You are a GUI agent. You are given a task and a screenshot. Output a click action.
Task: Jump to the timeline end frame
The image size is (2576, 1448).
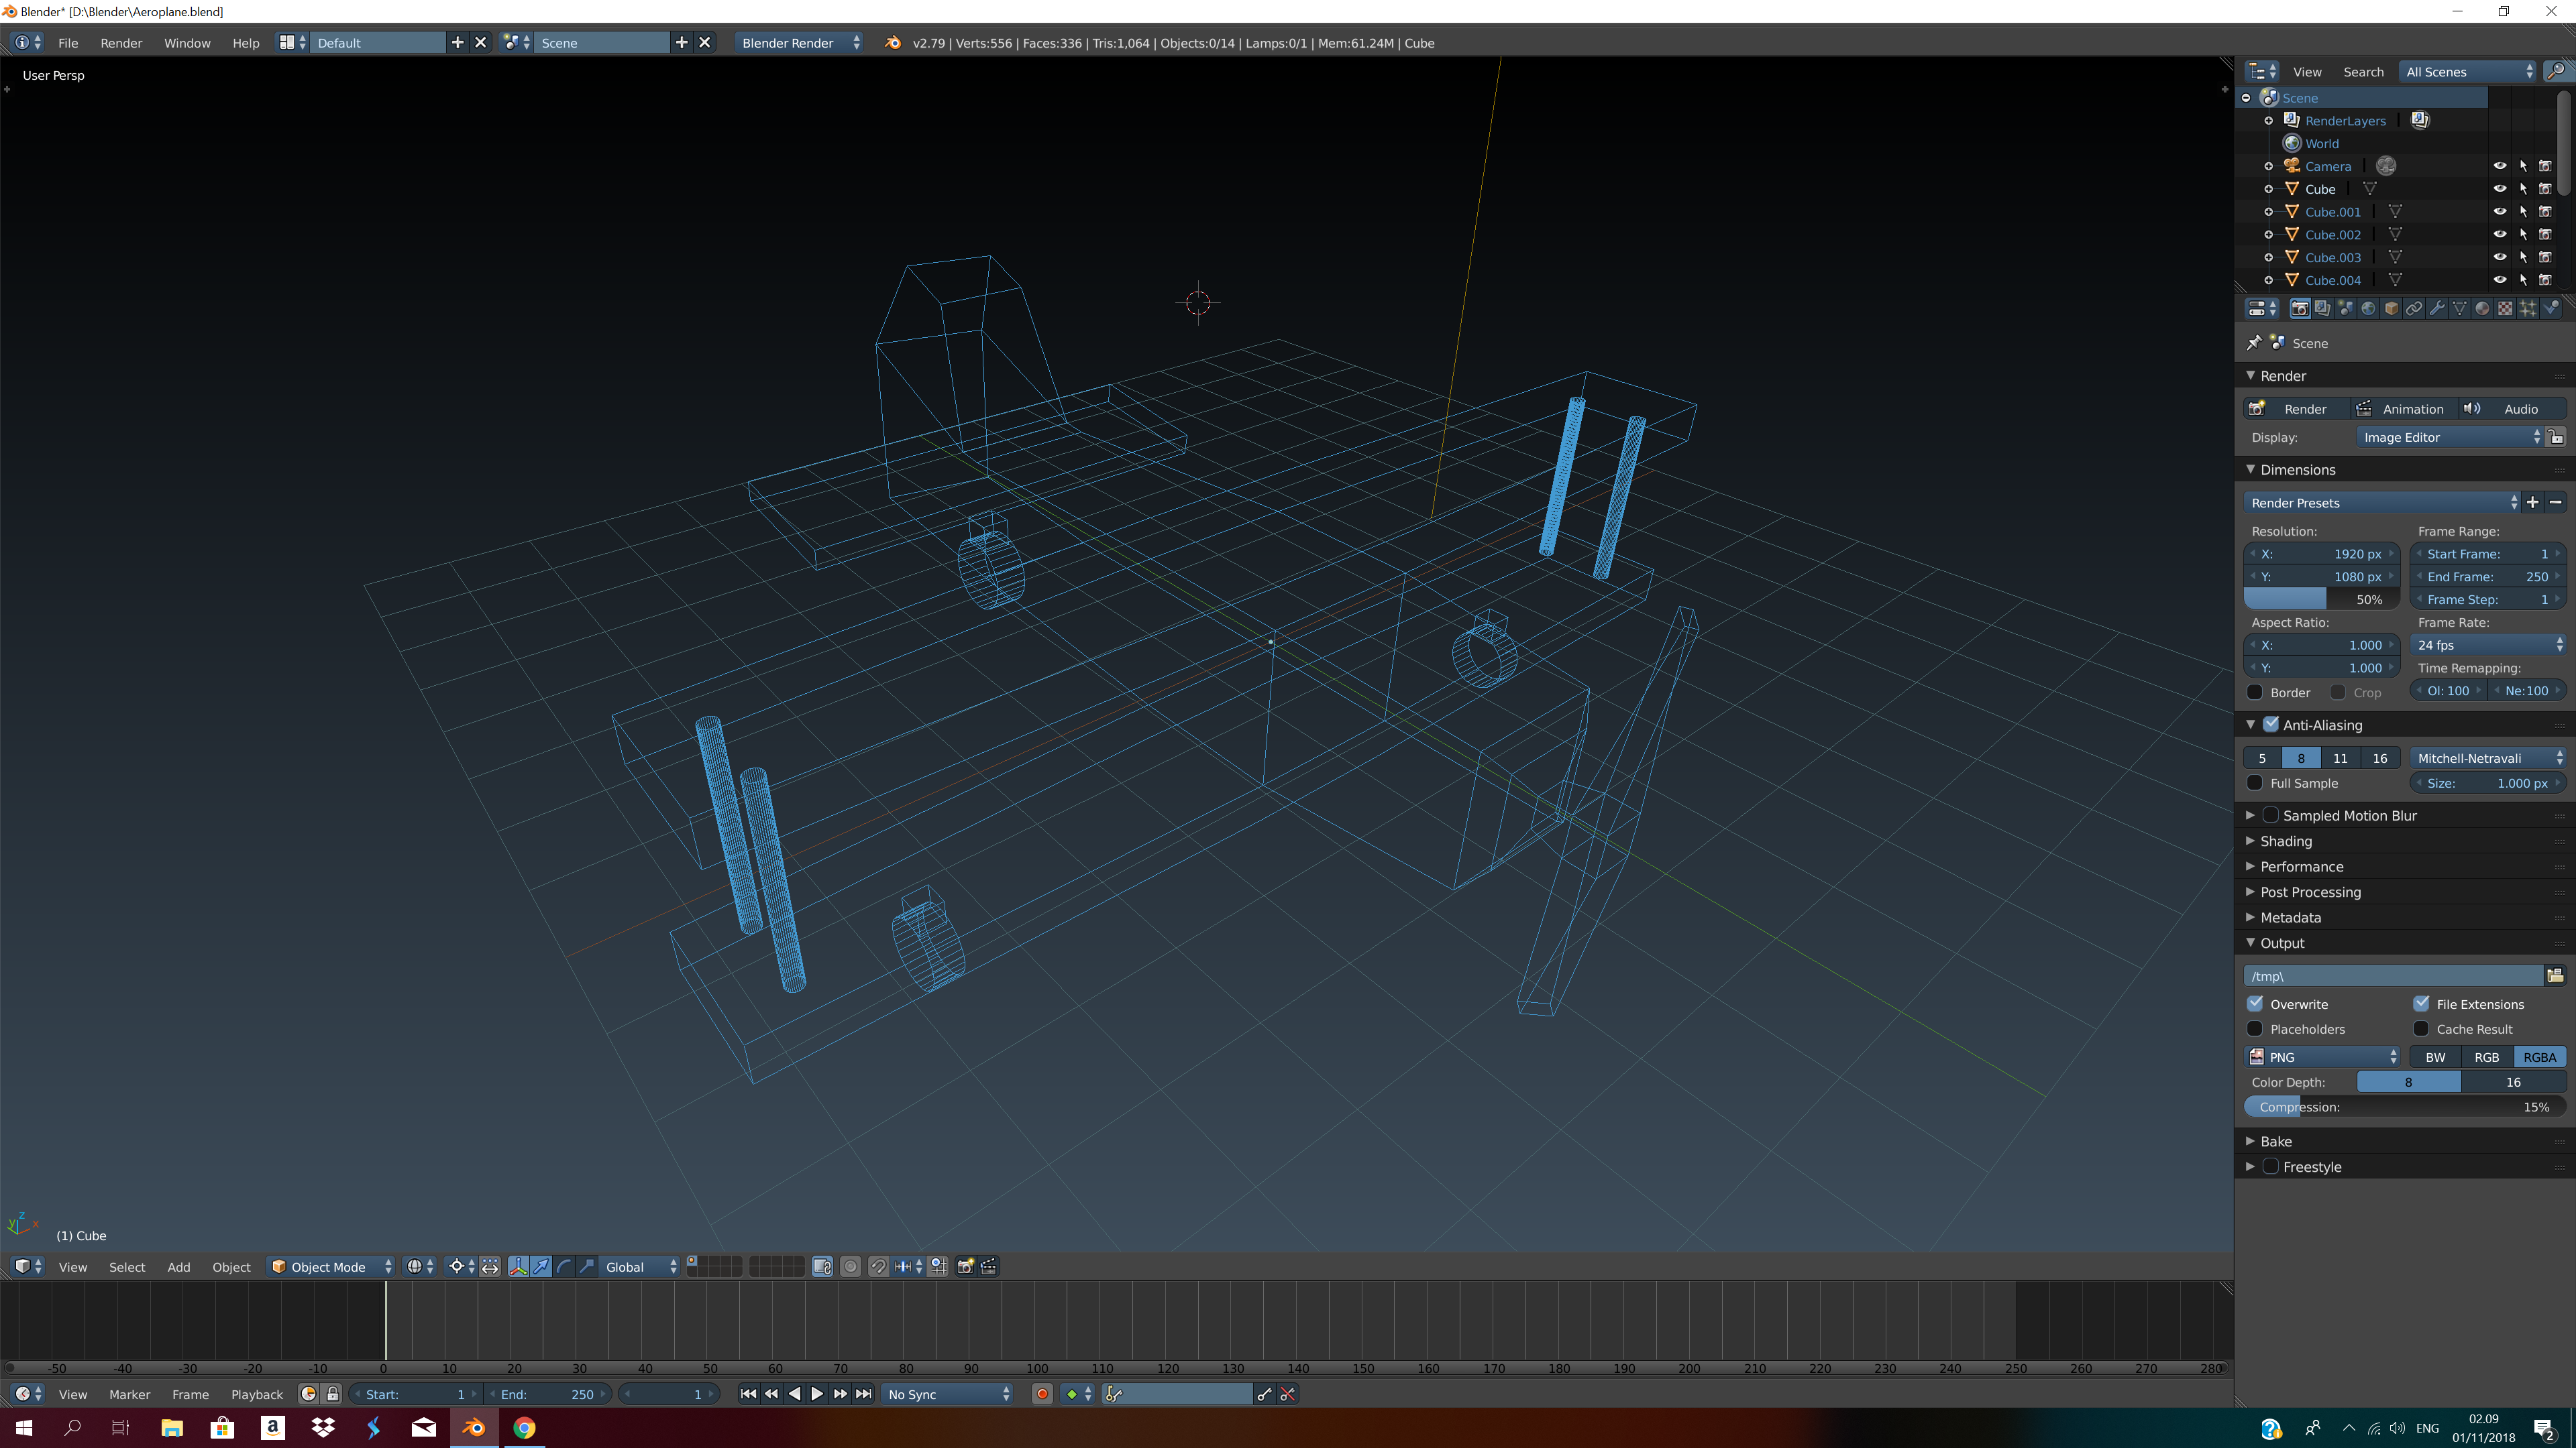(x=864, y=1394)
